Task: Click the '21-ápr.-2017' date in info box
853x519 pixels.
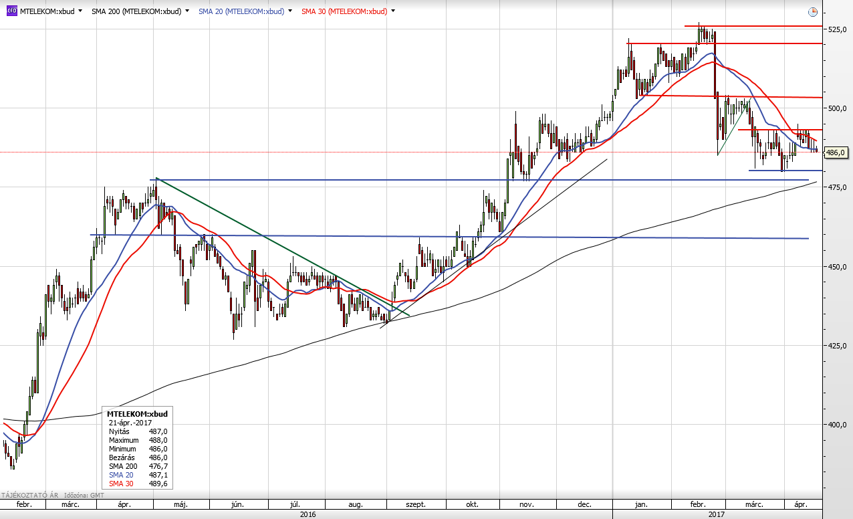Action: [130, 423]
